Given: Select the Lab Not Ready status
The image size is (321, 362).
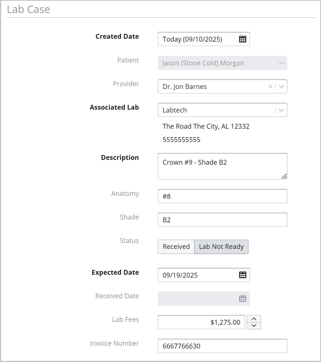Looking at the screenshot, I should 221,246.
